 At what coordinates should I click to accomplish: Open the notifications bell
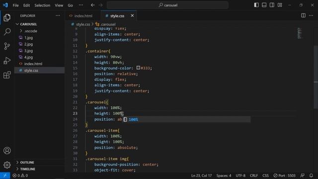[311, 176]
